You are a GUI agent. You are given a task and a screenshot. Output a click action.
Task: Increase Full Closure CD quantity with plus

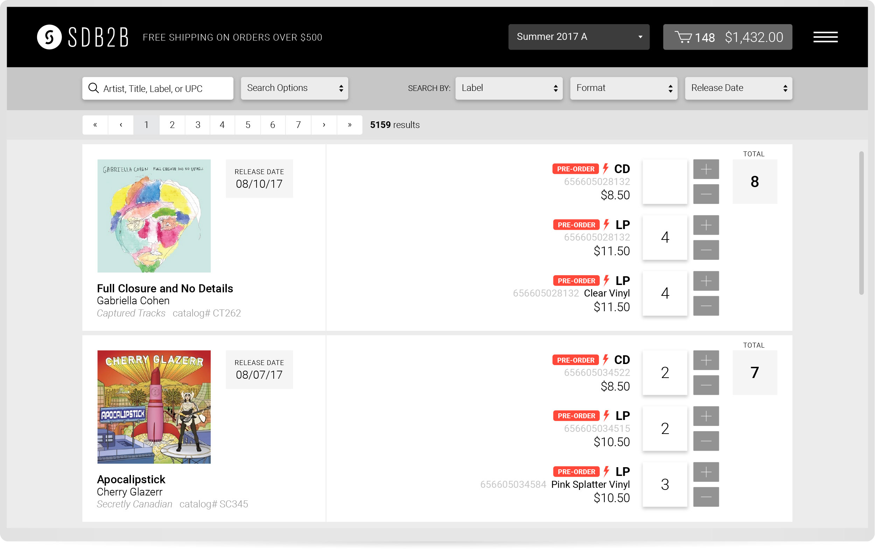tap(706, 169)
